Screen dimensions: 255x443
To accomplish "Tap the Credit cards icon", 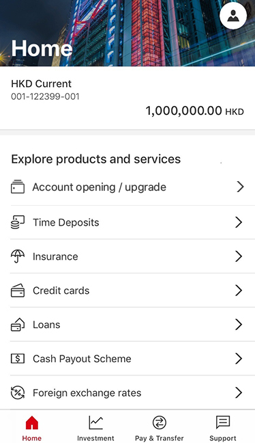I will coord(18,291).
